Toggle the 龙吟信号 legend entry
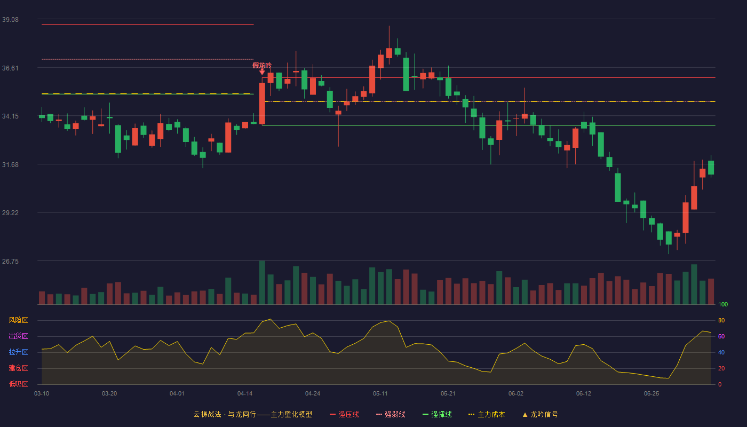Image resolution: width=747 pixels, height=427 pixels. 540,414
